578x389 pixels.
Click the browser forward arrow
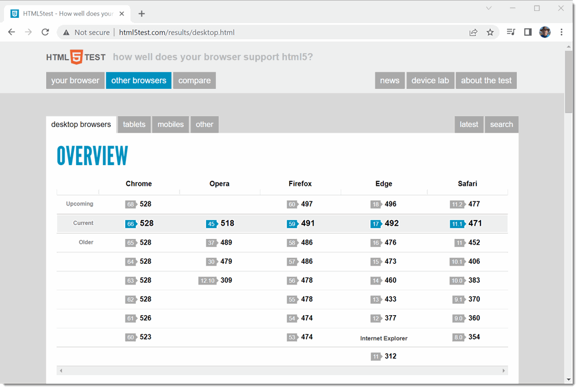coord(28,32)
